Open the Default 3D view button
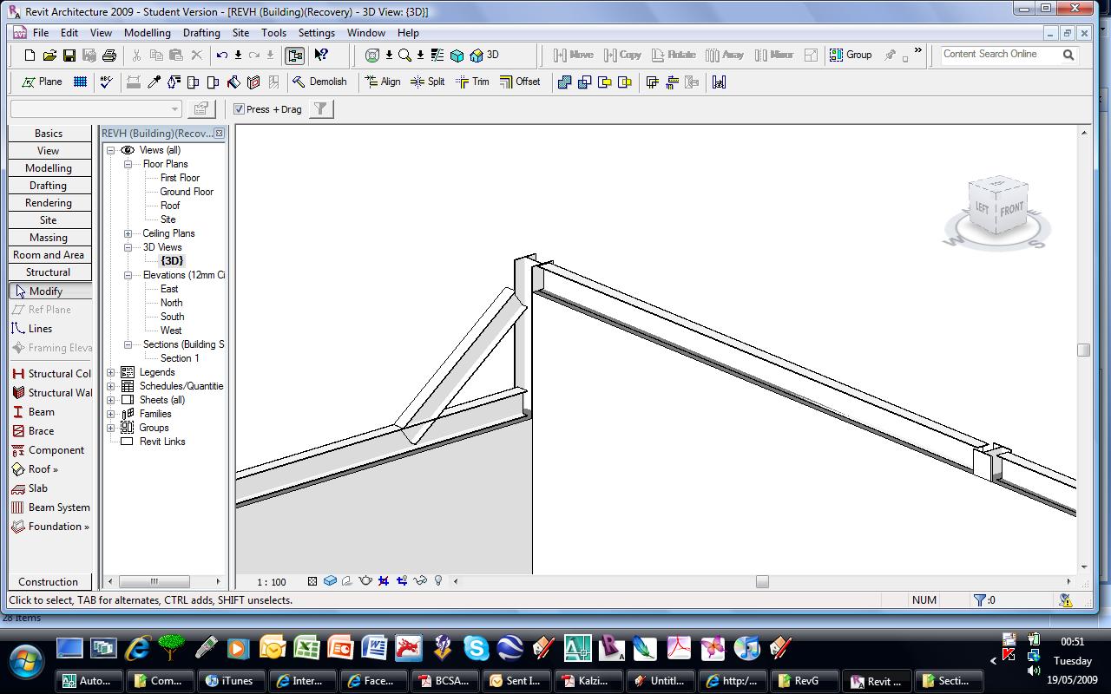The image size is (1111, 694). click(x=484, y=55)
